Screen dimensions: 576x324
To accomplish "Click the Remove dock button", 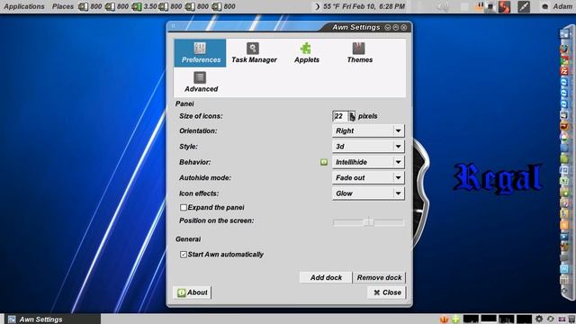I will click(379, 278).
